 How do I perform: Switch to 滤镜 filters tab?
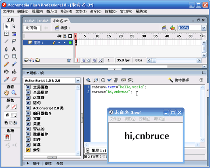click(48, 164)
